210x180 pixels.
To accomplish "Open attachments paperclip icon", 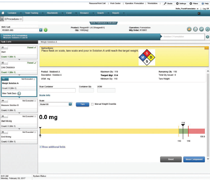I will pos(201,29).
